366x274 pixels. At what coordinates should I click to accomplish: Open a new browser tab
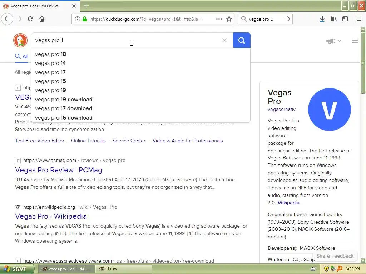pyautogui.click(x=86, y=6)
